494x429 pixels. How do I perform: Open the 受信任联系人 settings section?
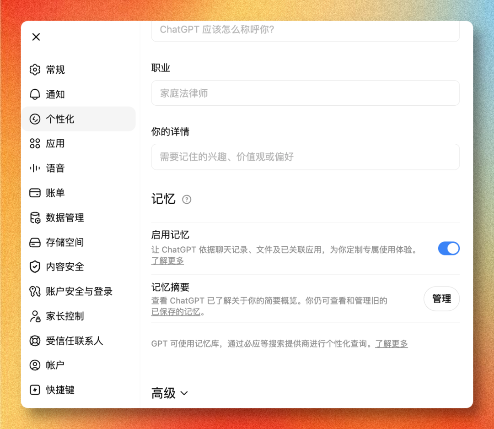point(79,341)
